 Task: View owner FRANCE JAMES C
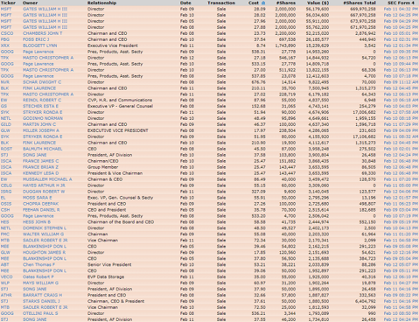[40, 161]
